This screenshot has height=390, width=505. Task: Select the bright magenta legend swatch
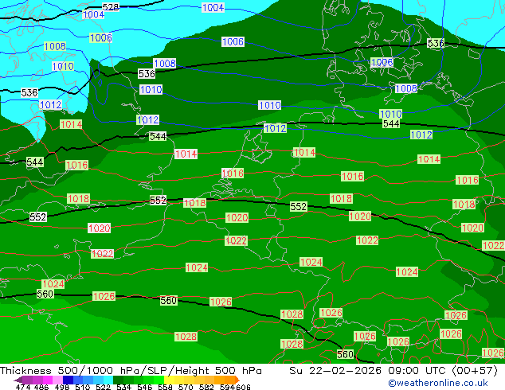(48, 380)
